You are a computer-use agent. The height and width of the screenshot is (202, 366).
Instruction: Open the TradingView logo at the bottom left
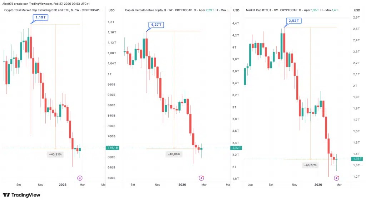[x=21, y=195]
